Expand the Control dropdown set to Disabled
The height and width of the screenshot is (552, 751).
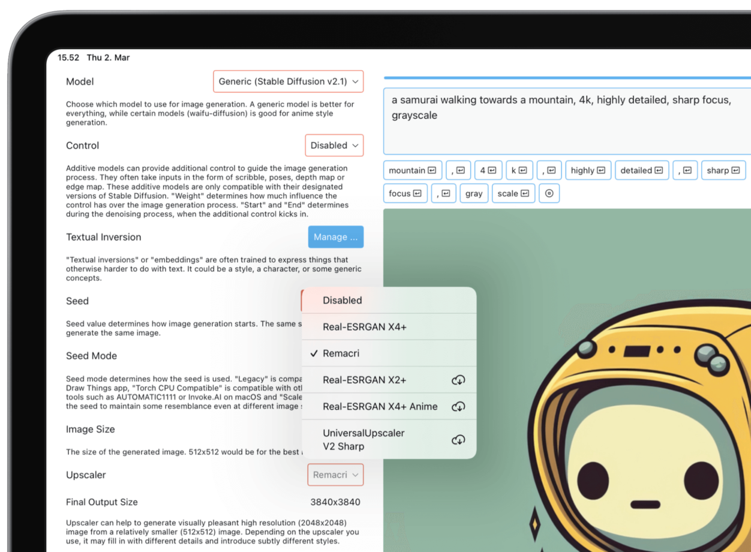coord(334,145)
